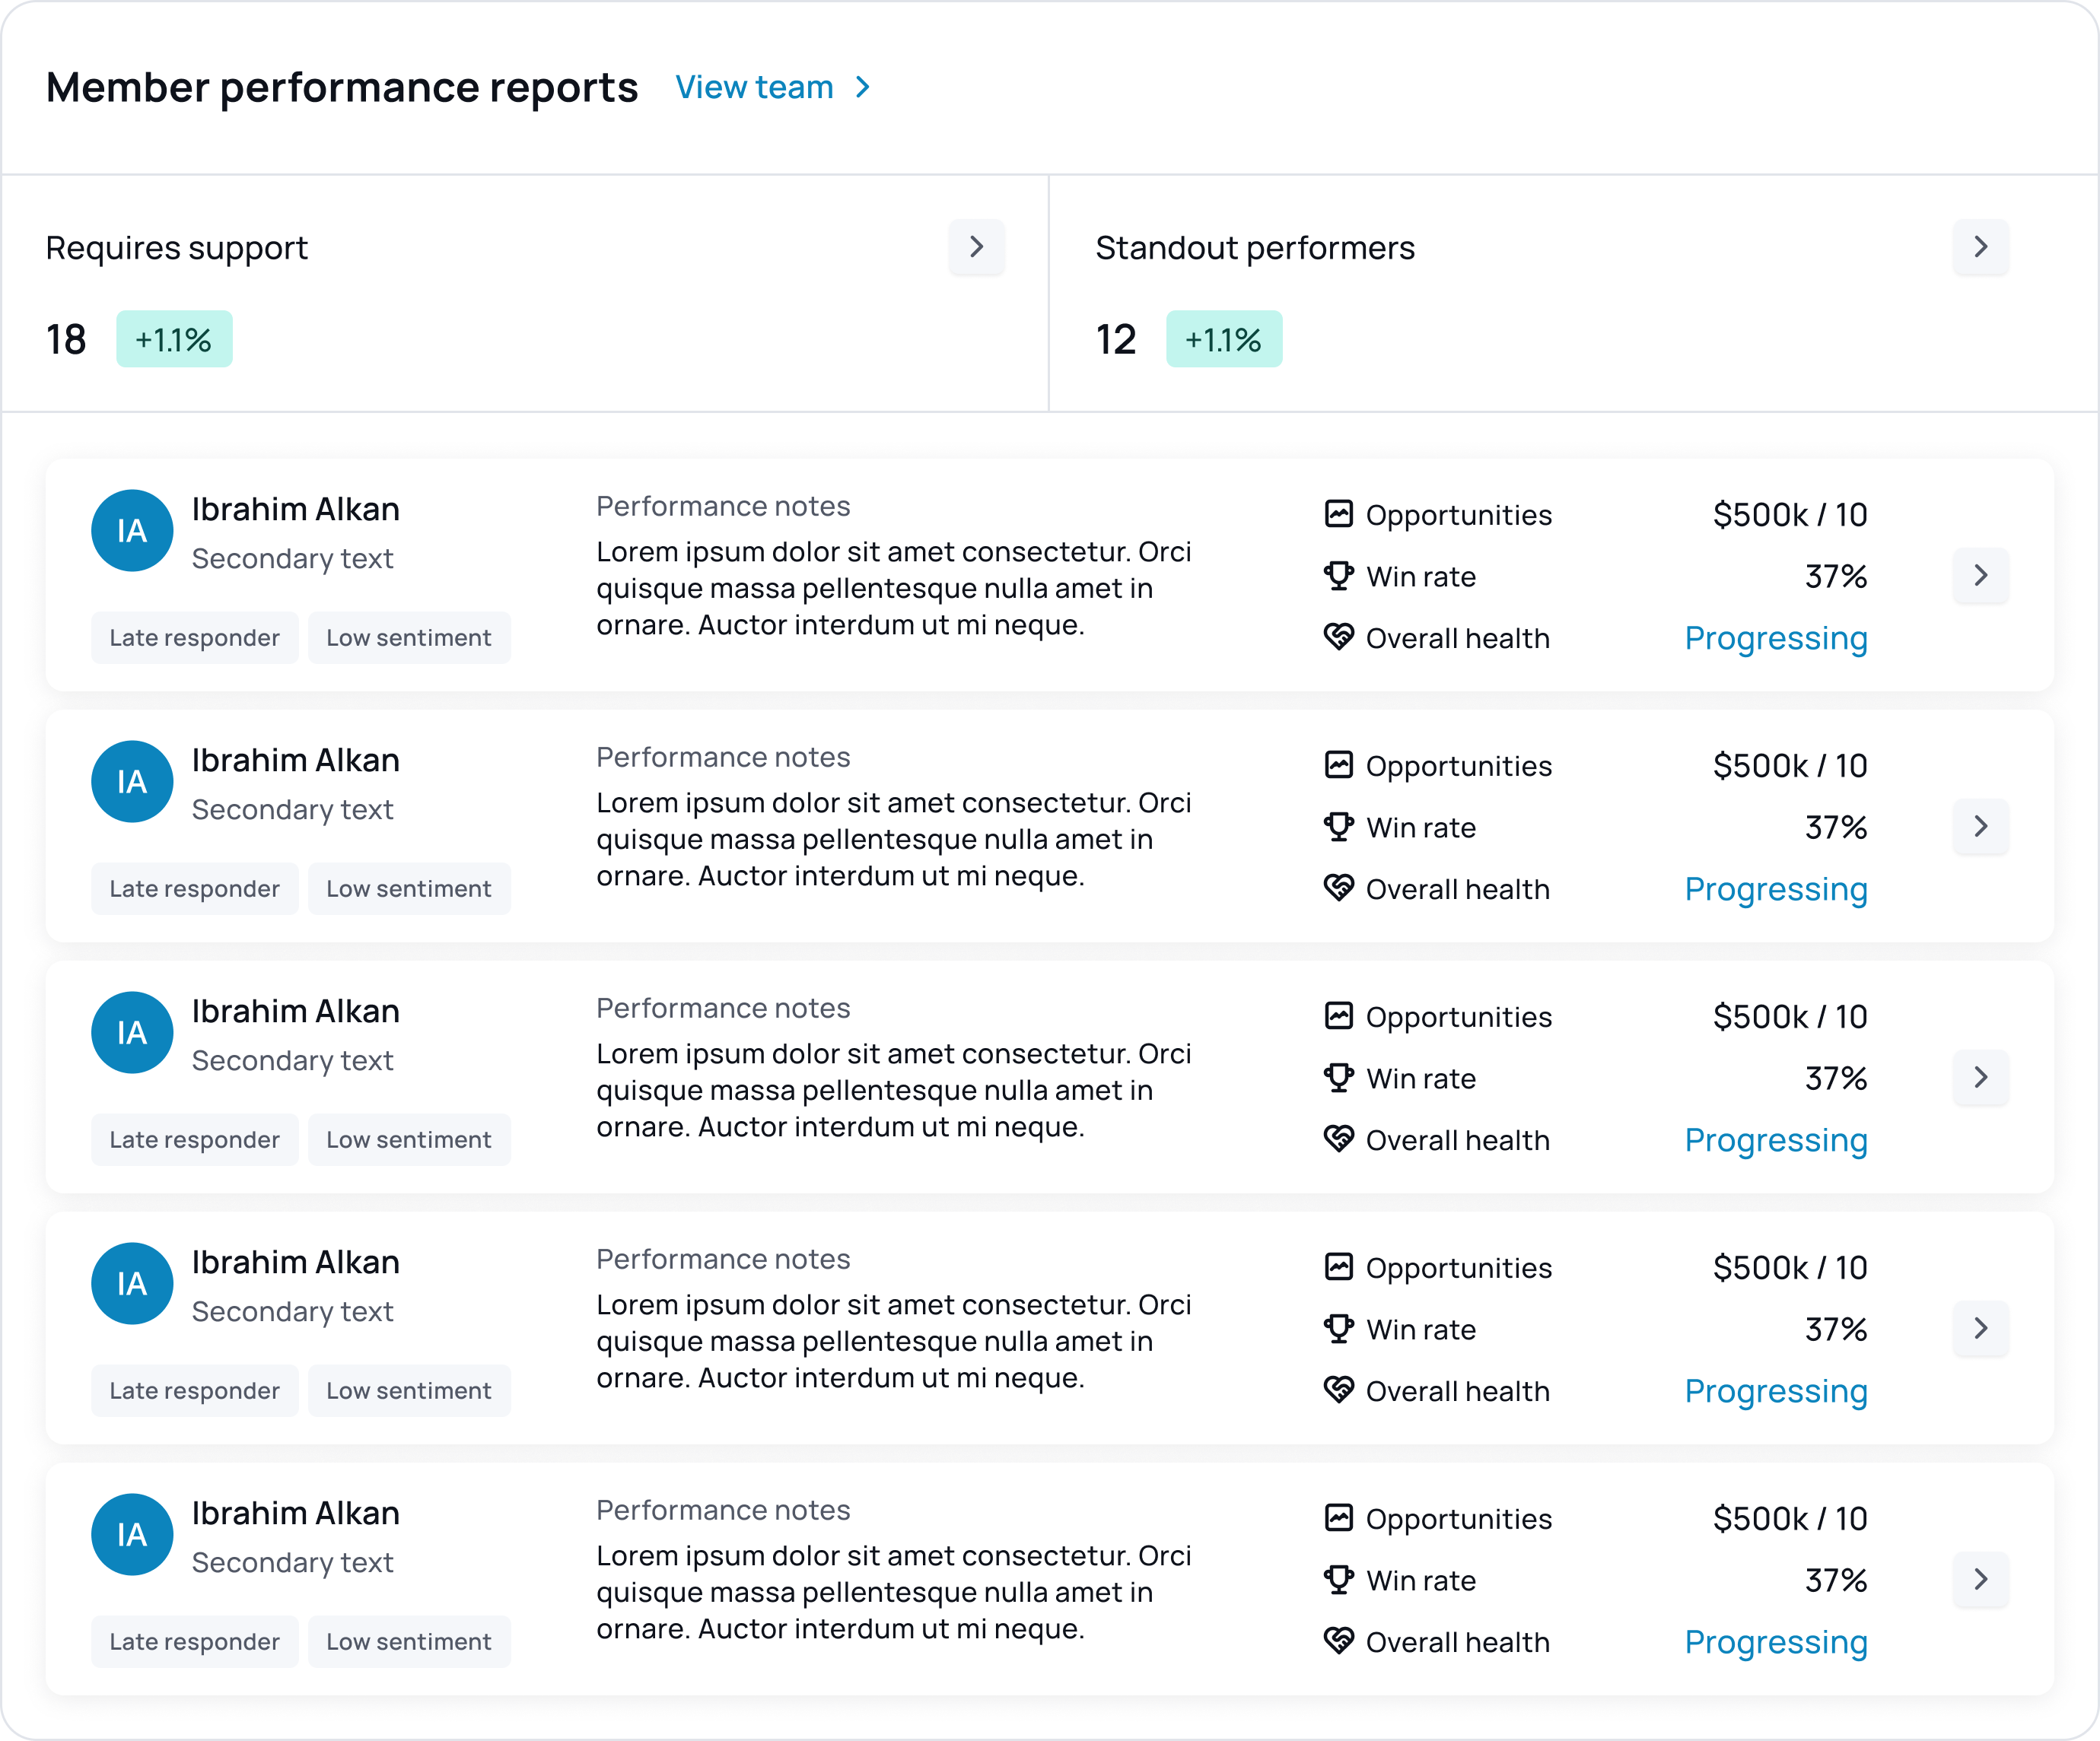2100x1741 pixels.
Task: Open the third member card chevron
Action: [1980, 1076]
